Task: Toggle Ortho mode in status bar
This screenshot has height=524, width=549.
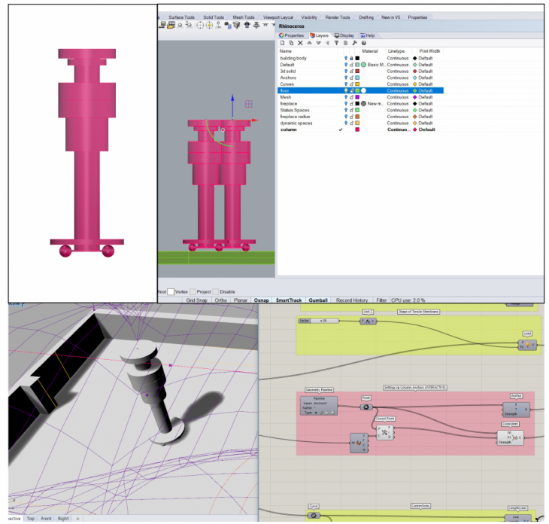Action: [x=220, y=300]
